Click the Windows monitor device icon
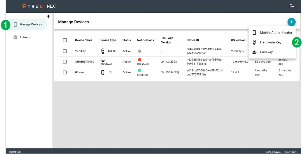Image resolution: width=303 pixels, height=154 pixels. 103,59
